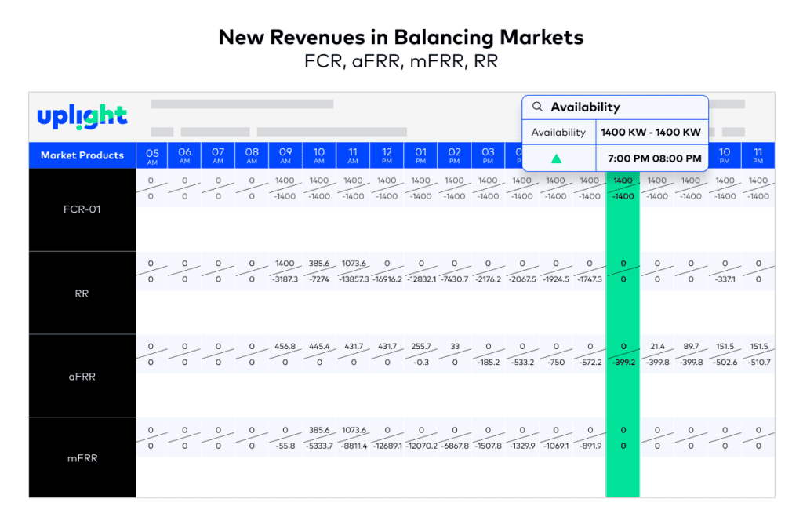Click the green highlighted cell in FCR-01 row
This screenshot has height=521, width=803.
[x=623, y=188]
